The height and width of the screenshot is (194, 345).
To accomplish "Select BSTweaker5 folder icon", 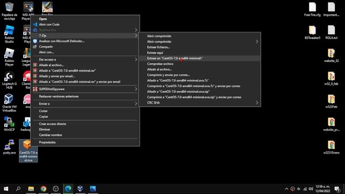I will pos(312,32).
